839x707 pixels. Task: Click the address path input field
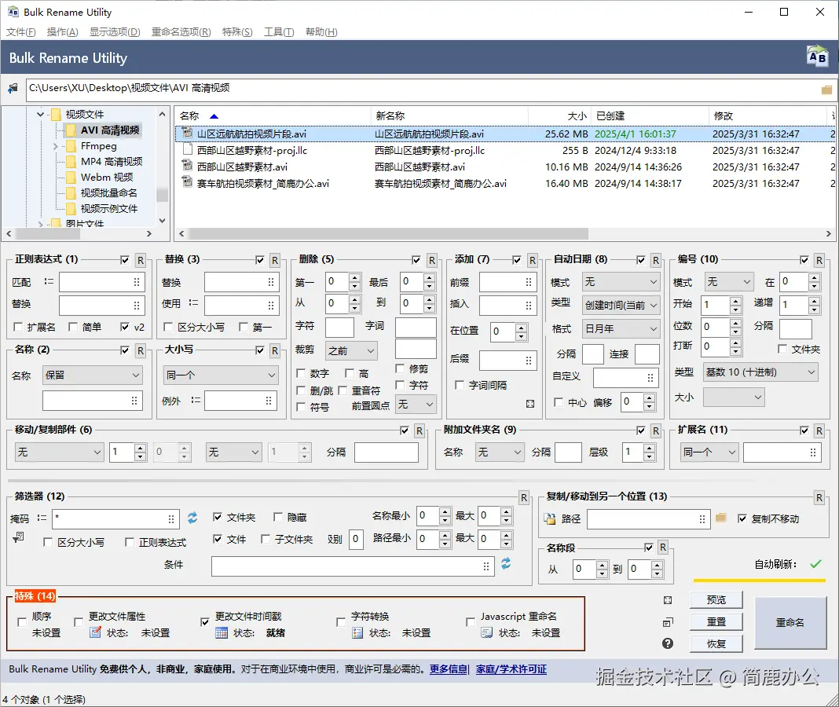tap(423, 89)
